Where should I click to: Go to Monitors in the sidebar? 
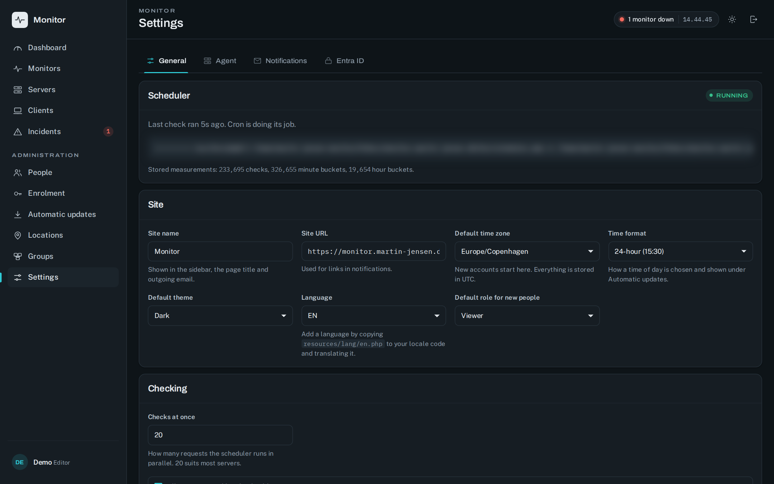point(63,68)
